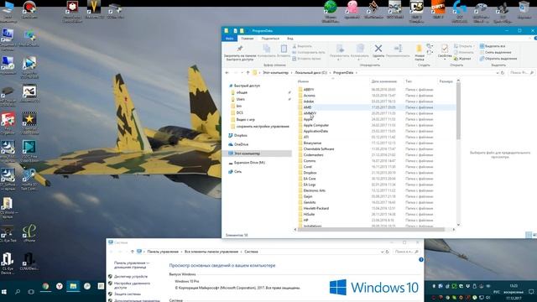This screenshot has width=537, height=302.
Task: Open System protection link in System window
Action: pos(127,294)
